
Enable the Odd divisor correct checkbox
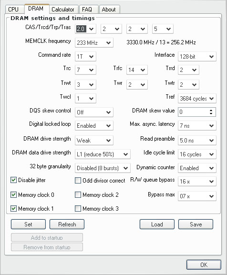tap(78, 181)
